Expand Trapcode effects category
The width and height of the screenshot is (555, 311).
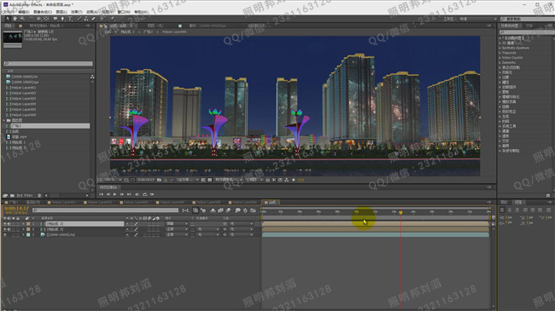[x=500, y=53]
